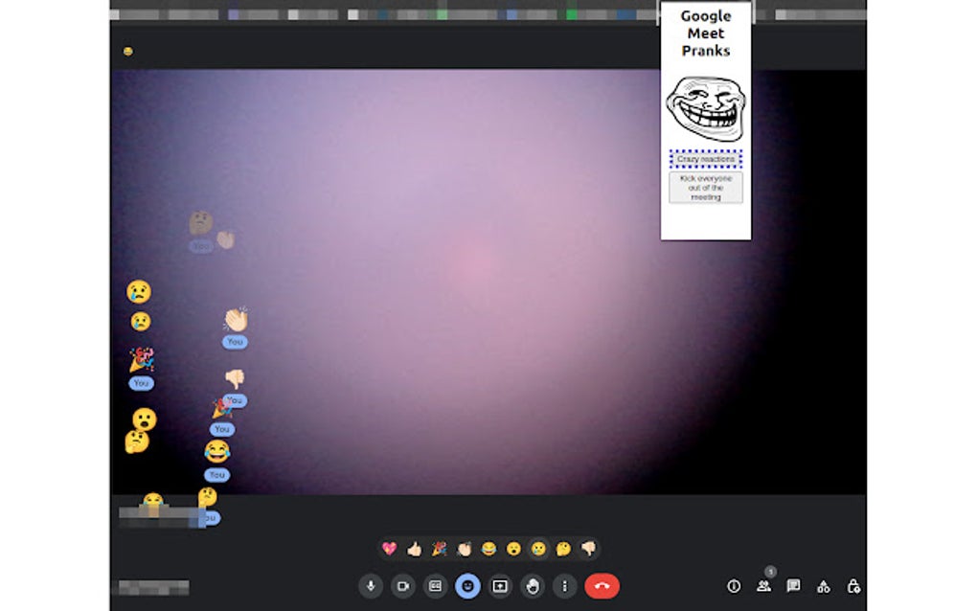Screen dimensions: 977x611
Task: Open host controls
Action: coord(853,585)
